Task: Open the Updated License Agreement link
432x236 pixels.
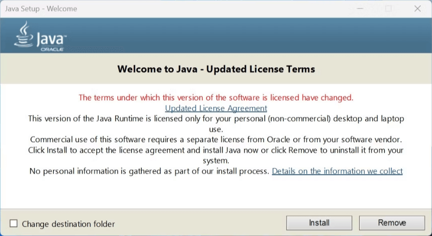Action: [216, 108]
